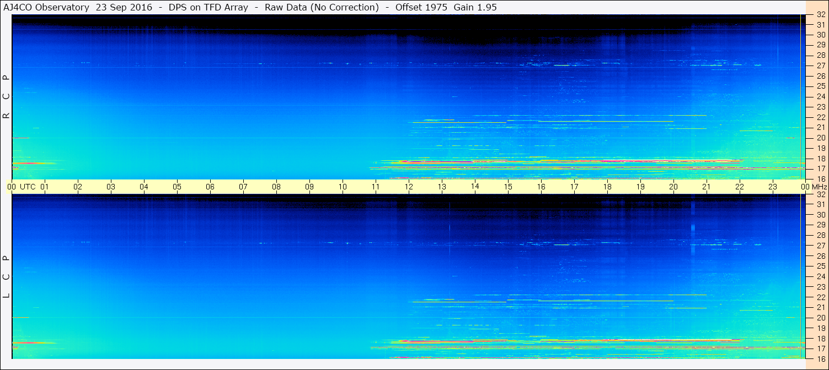Click 31 MHz label on LCP scale

(x=821, y=204)
